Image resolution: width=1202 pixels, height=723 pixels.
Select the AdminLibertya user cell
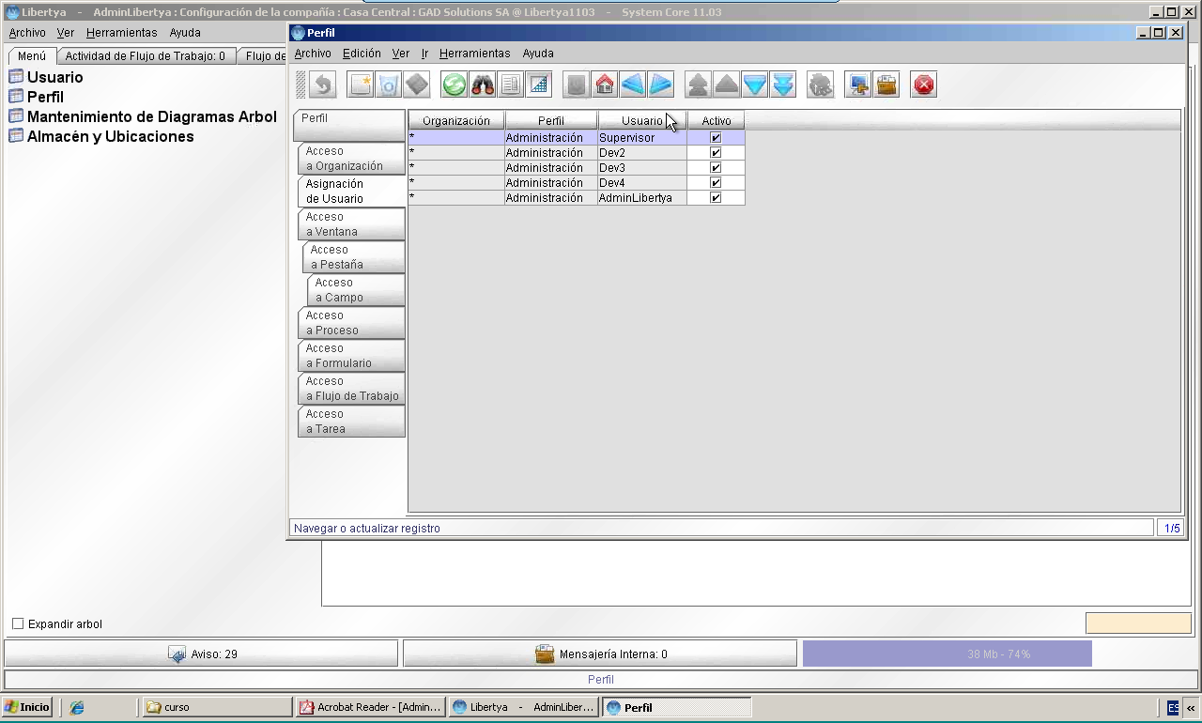click(x=642, y=197)
